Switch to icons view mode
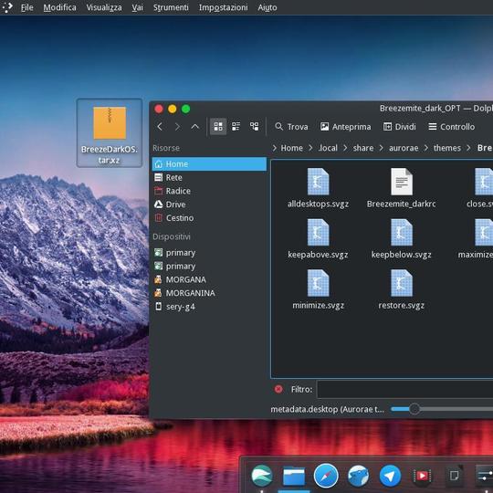Viewport: 493px width, 493px height. [x=218, y=126]
